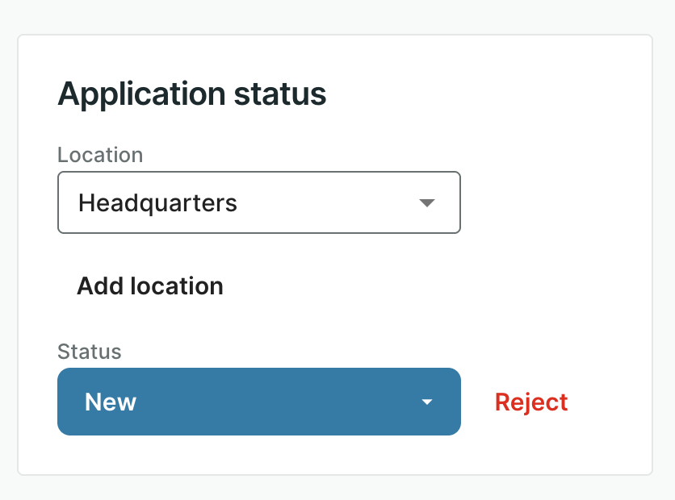Reject the application via red link

click(531, 402)
